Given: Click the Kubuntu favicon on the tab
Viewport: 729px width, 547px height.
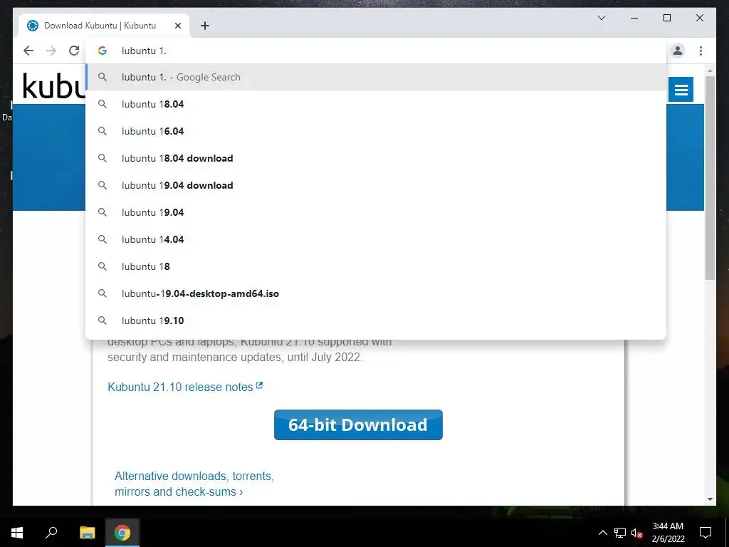Looking at the screenshot, I should click(33, 26).
